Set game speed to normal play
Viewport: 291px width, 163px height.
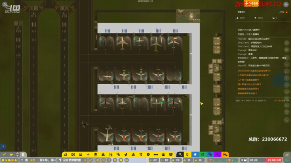(x=6, y=160)
